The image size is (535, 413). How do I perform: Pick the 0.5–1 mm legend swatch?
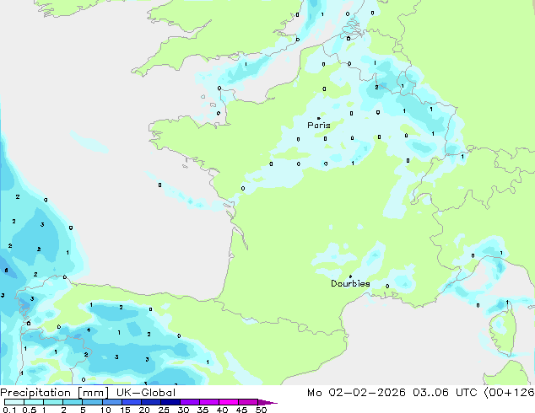coord(34,402)
